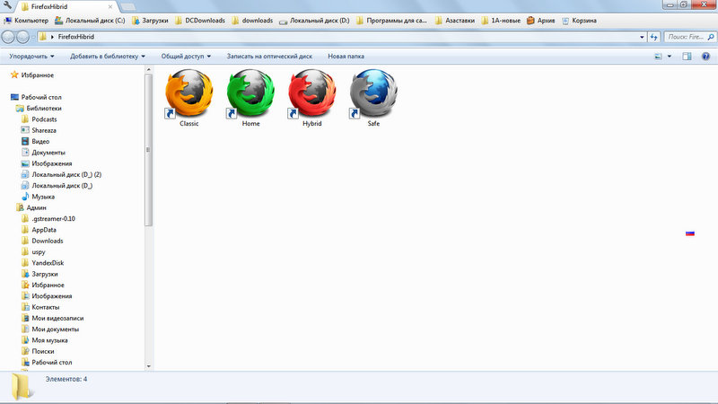Open the Документы library
The image size is (718, 404).
[x=43, y=152]
